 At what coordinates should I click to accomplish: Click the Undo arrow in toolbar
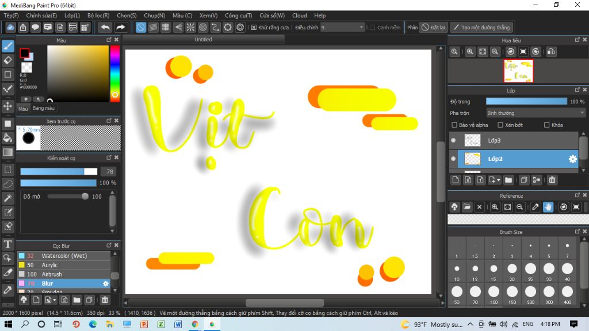pos(105,28)
